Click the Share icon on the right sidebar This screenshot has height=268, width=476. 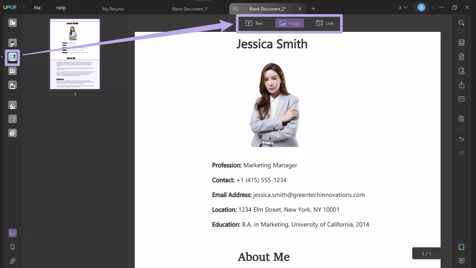pos(461,85)
